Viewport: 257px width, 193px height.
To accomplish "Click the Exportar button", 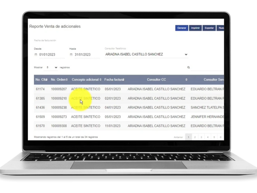I will [209, 28].
